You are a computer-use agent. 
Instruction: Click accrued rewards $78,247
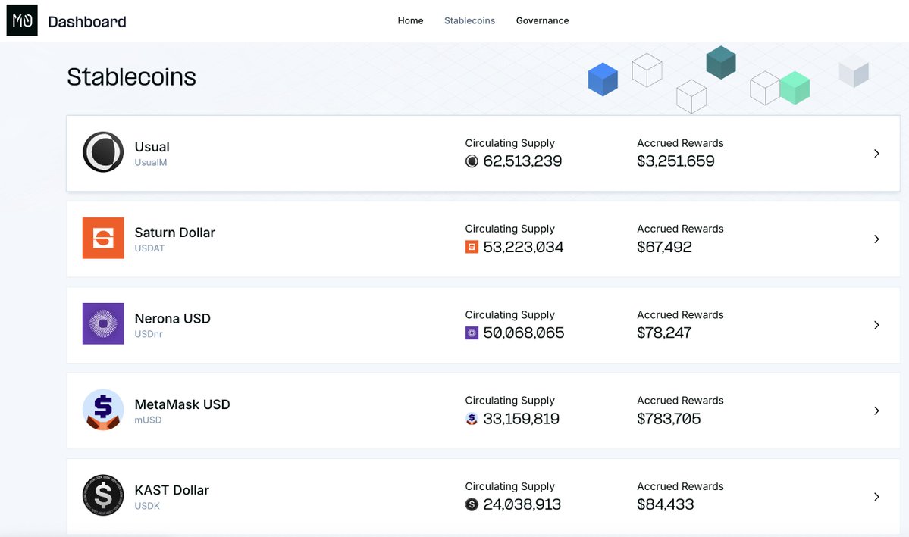(664, 333)
